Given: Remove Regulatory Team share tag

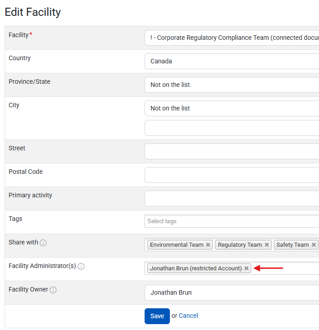Looking at the screenshot, I should [267, 245].
